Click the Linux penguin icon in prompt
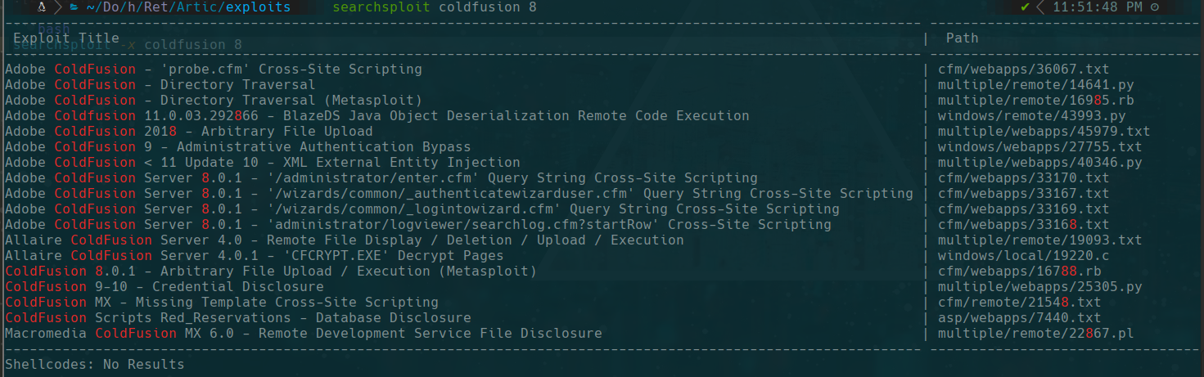 40,7
